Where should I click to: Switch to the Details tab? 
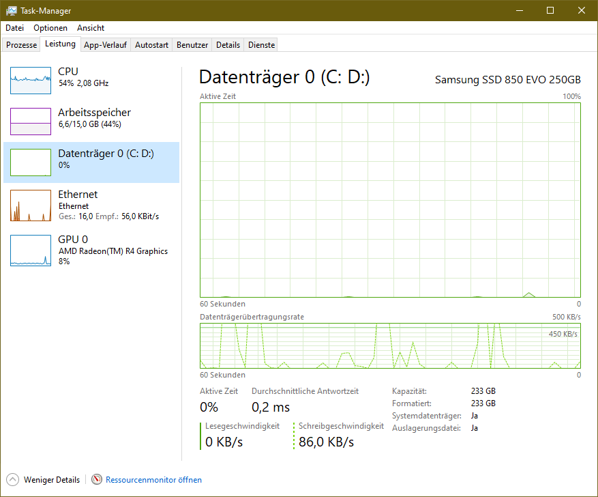click(228, 44)
